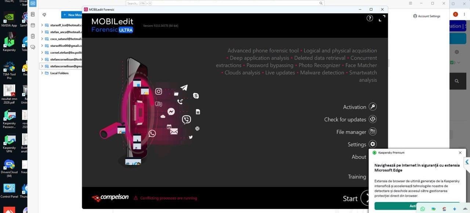This screenshot has width=470, height=213.
Task: Expand starsoffice00@gmail account in Thunderbird
Action: point(42,46)
